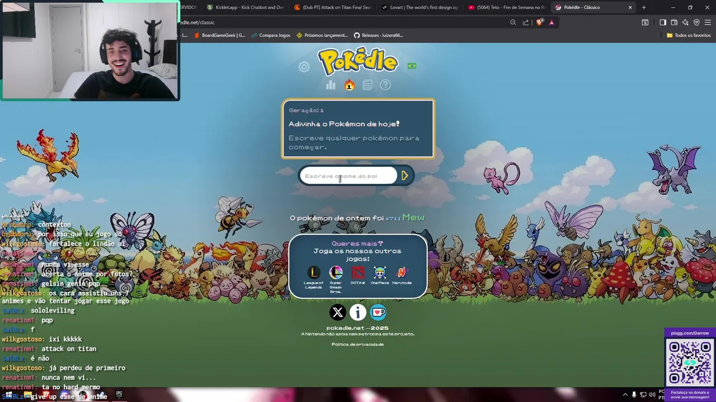Switch to the Teto YouTube tab
This screenshot has height=402, width=716.
(506, 7)
